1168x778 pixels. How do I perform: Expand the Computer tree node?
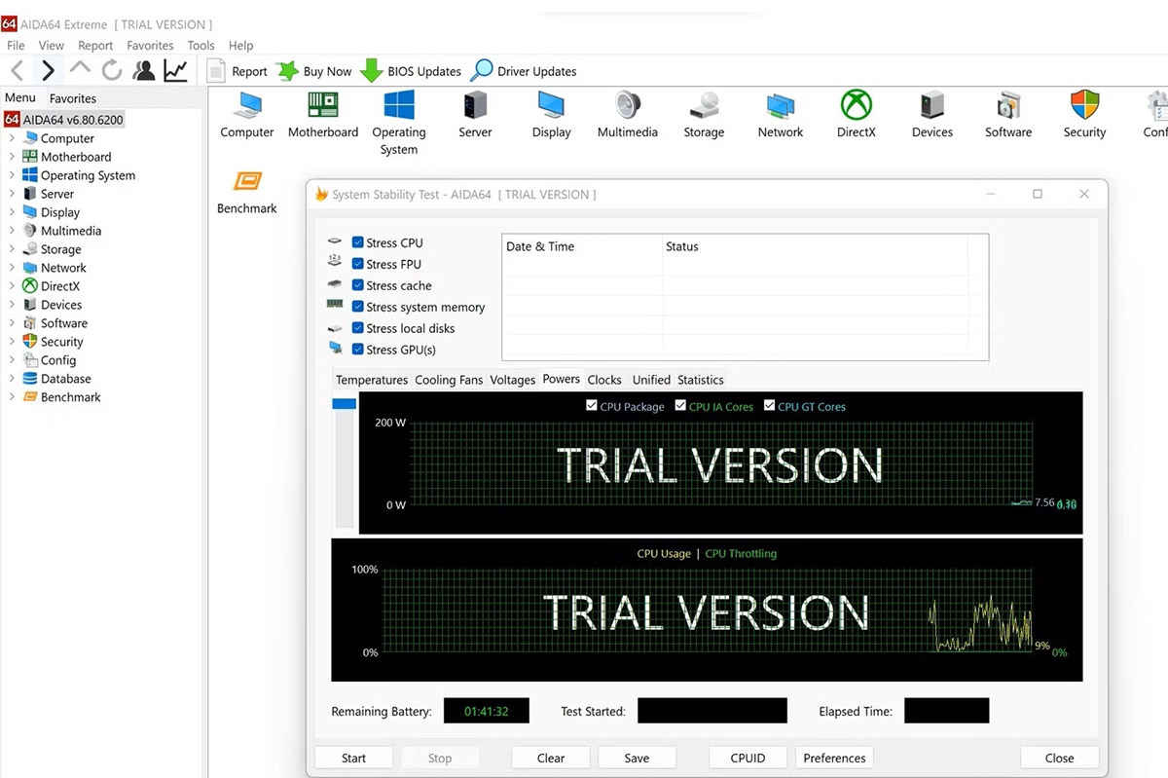[12, 138]
